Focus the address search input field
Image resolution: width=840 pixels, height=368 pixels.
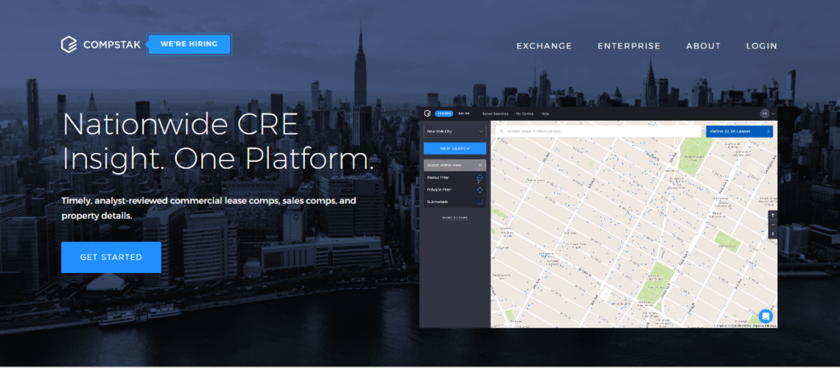[x=599, y=131]
